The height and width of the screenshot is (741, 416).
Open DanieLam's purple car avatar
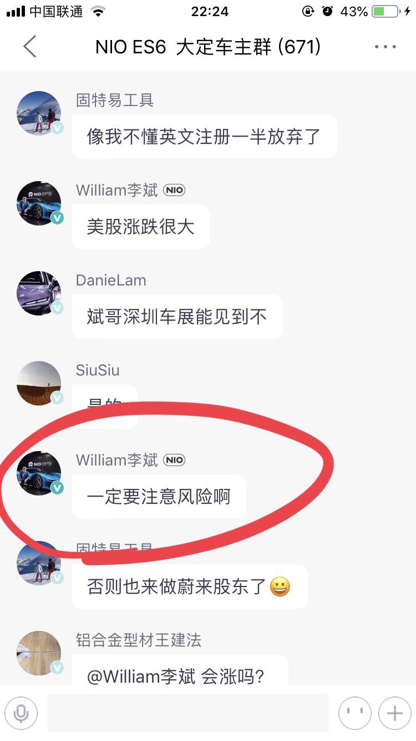(39, 293)
